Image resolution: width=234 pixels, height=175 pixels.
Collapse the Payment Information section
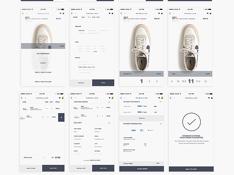161,124
